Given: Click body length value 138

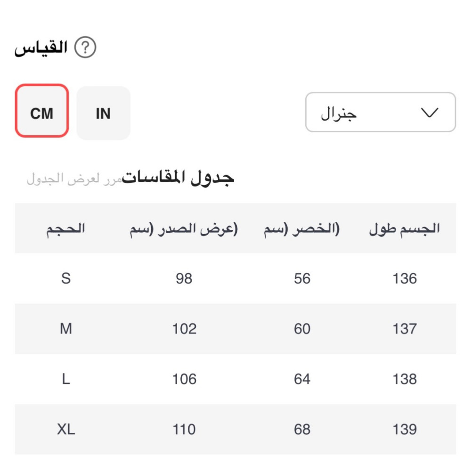Looking at the screenshot, I should [405, 379].
